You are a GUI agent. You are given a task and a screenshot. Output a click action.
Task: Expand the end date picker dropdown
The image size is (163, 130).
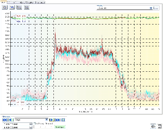click(31, 127)
